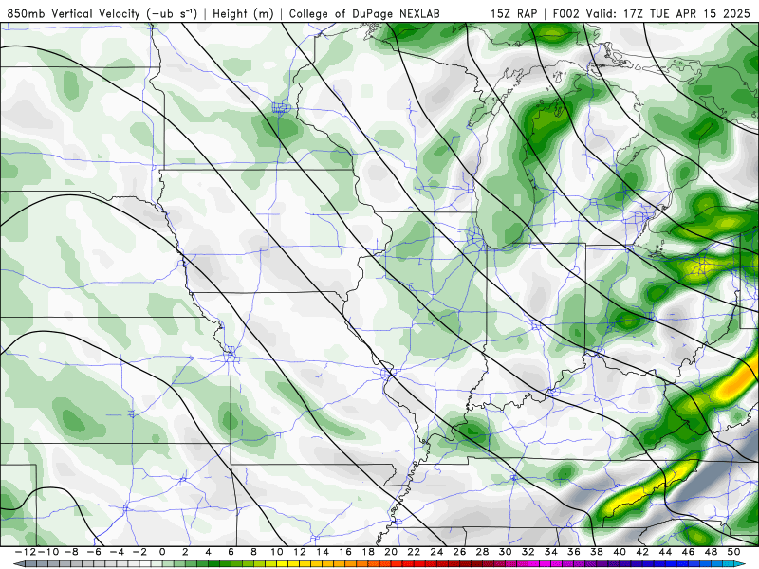Click the '44' colorbar scale label
Screen dimensions: 759x569
pyautogui.click(x=665, y=552)
